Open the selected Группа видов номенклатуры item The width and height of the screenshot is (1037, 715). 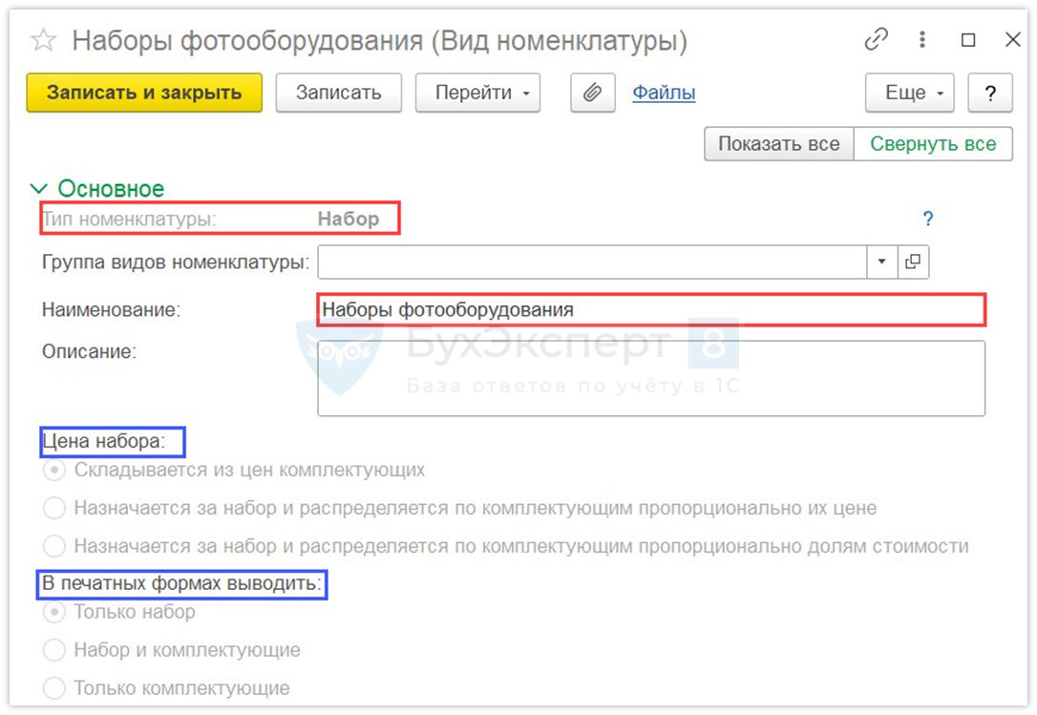coord(913,262)
